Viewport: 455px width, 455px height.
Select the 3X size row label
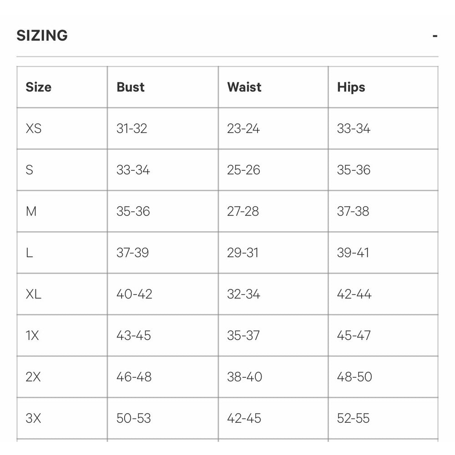[x=33, y=419]
